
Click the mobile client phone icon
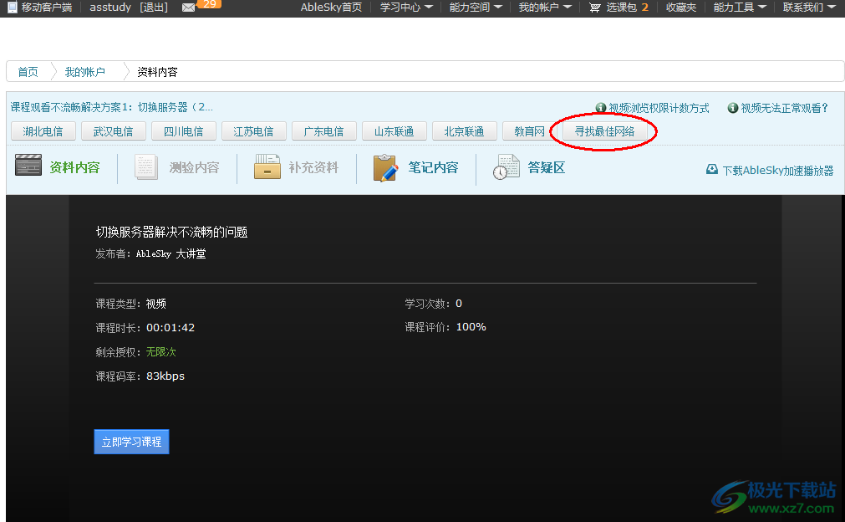(12, 7)
